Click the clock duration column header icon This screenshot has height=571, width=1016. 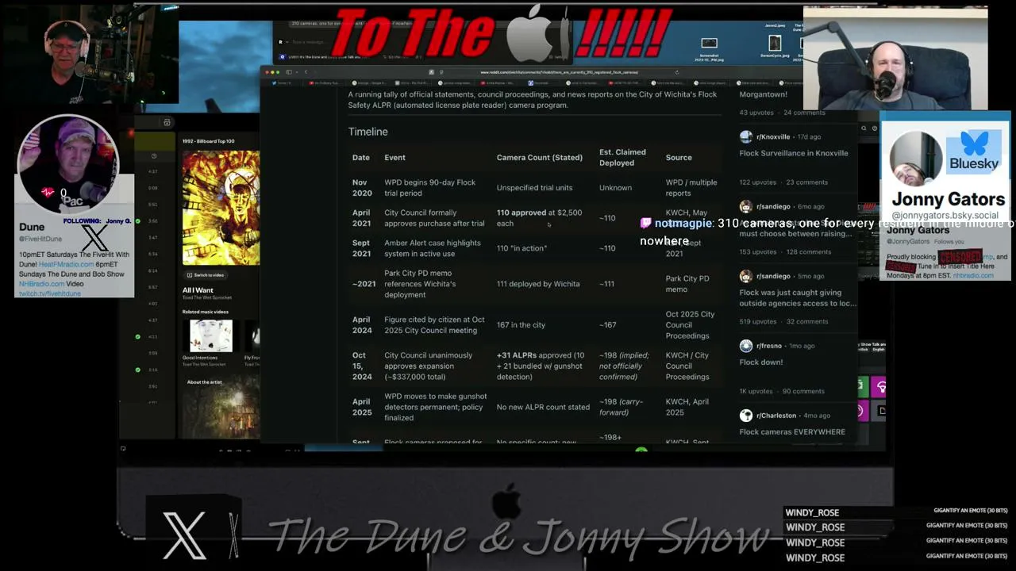154,155
